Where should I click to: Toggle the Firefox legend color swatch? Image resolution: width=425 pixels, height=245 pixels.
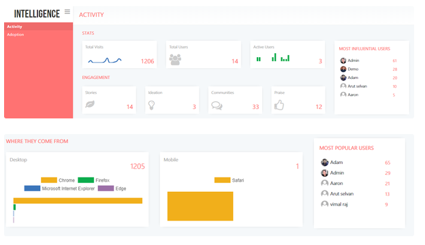(x=86, y=180)
